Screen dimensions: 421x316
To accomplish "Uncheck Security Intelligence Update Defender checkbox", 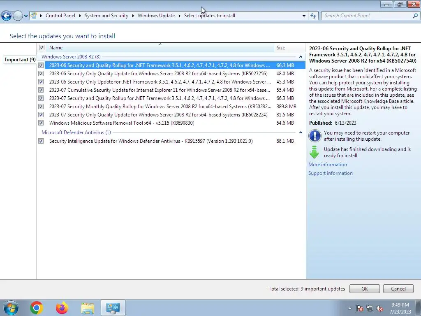I will click(x=41, y=141).
